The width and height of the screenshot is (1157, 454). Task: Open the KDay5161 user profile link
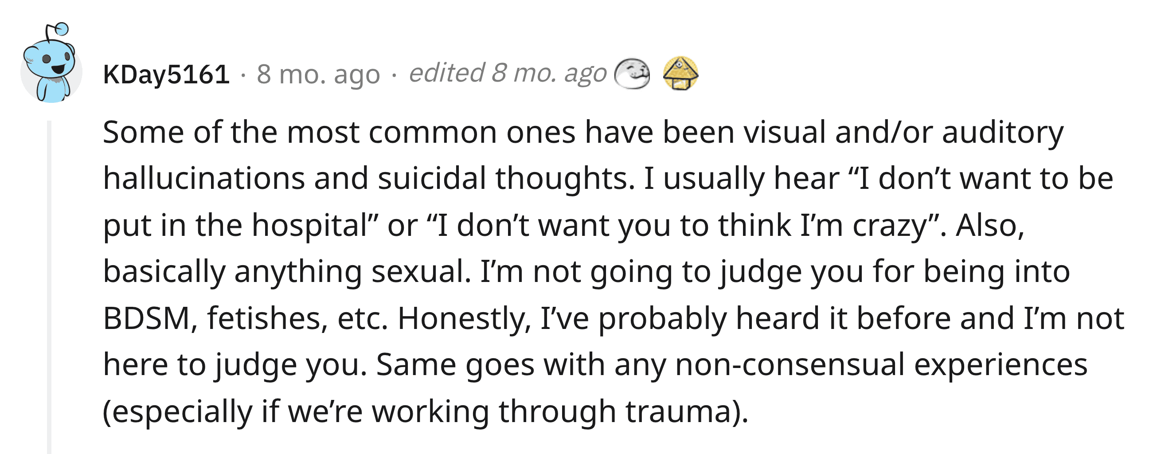click(166, 74)
